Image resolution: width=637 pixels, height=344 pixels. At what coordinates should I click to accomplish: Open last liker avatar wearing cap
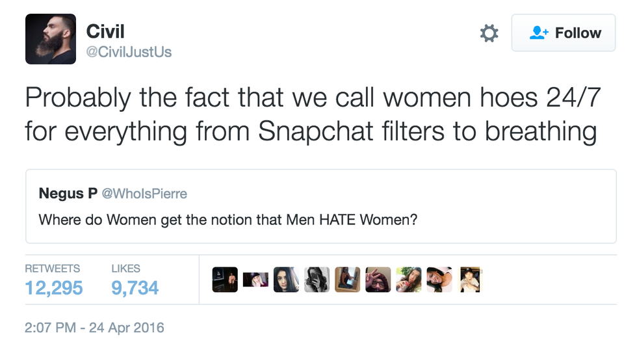[470, 280]
